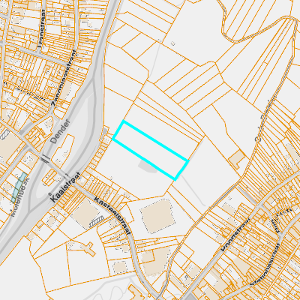Click the Kaaistraat street label
This screenshot has width=300, height=300.
[x=65, y=187]
